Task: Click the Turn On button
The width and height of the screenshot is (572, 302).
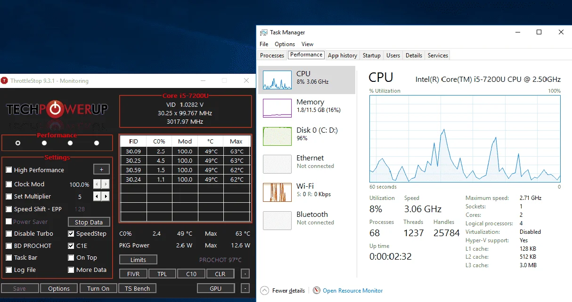Action: (x=98, y=288)
